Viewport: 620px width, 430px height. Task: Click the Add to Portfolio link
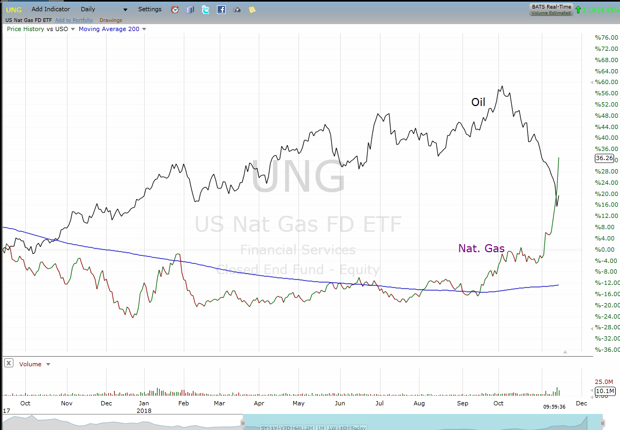[74, 20]
